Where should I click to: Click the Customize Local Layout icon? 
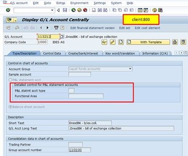coord(160,10)
